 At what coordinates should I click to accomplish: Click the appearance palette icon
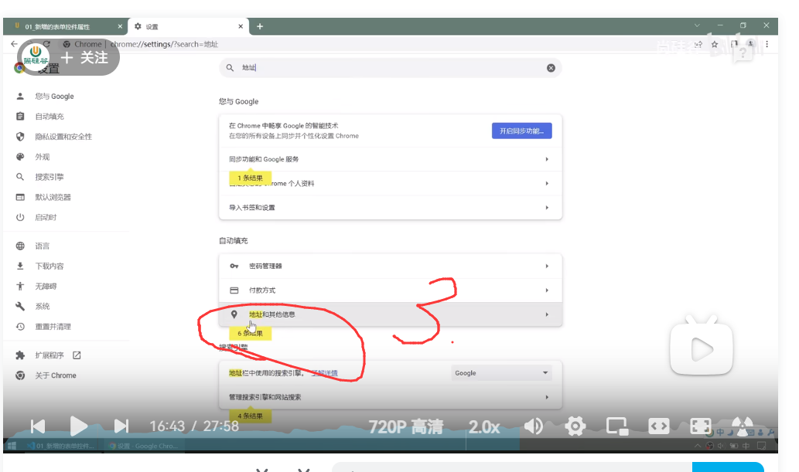click(x=20, y=157)
